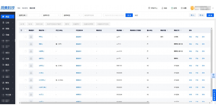216x109 pixels.
Task: Remove the 全部分类 tag with its x
Action: pyautogui.click(x=26, y=15)
